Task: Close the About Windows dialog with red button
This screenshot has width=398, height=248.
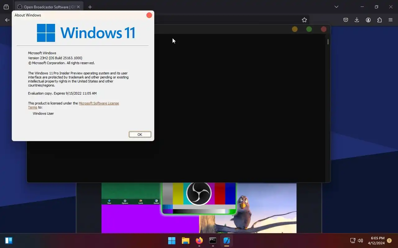Action: pyautogui.click(x=149, y=15)
